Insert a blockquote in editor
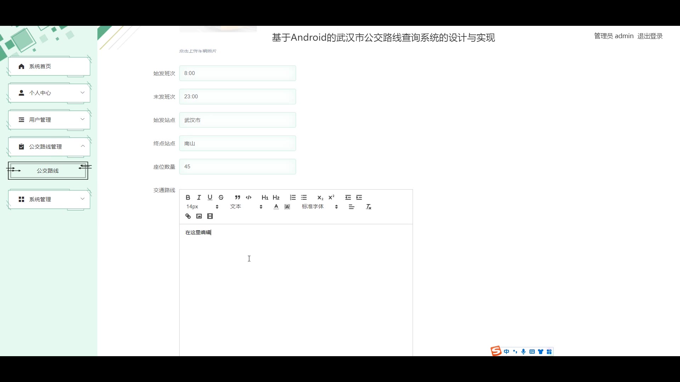This screenshot has width=680, height=382. [238, 197]
